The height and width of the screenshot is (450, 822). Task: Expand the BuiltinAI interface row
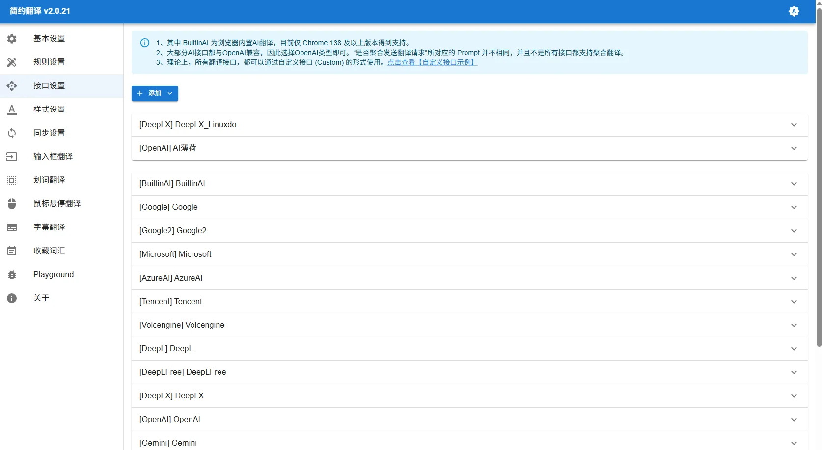coord(469,184)
